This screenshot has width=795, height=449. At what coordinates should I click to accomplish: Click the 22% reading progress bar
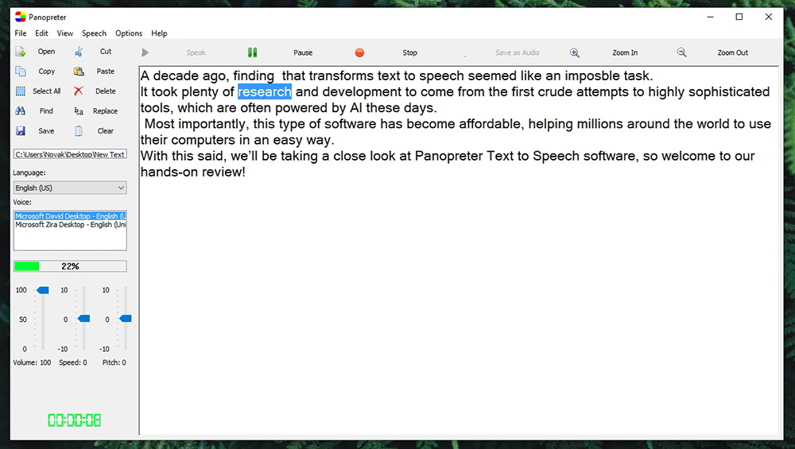tap(70, 266)
